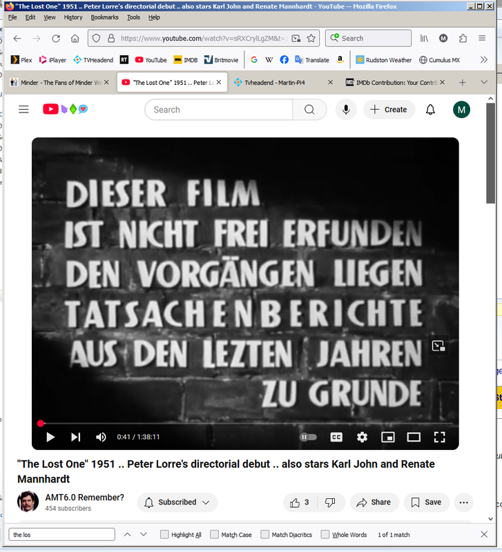
Task: Save the video to a playlist
Action: 426,502
